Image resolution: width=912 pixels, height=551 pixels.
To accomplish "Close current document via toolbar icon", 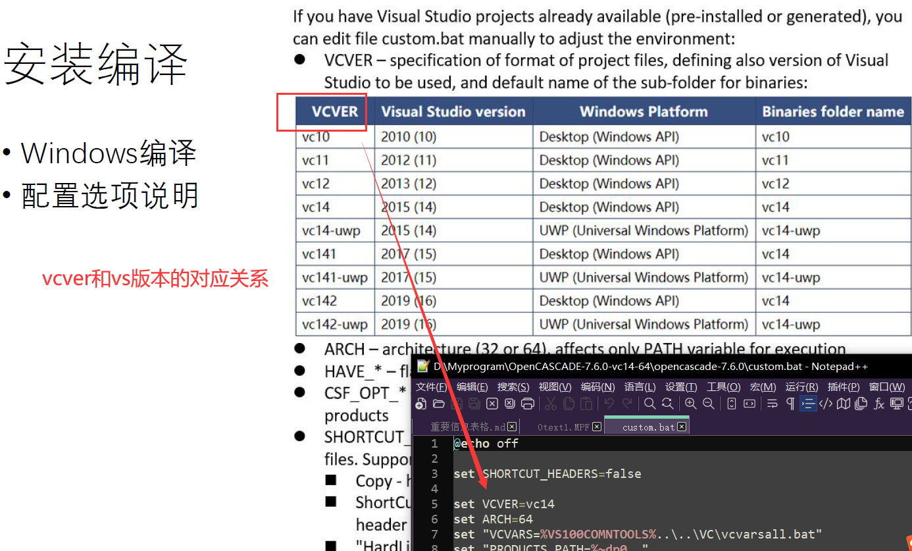I will [x=492, y=404].
